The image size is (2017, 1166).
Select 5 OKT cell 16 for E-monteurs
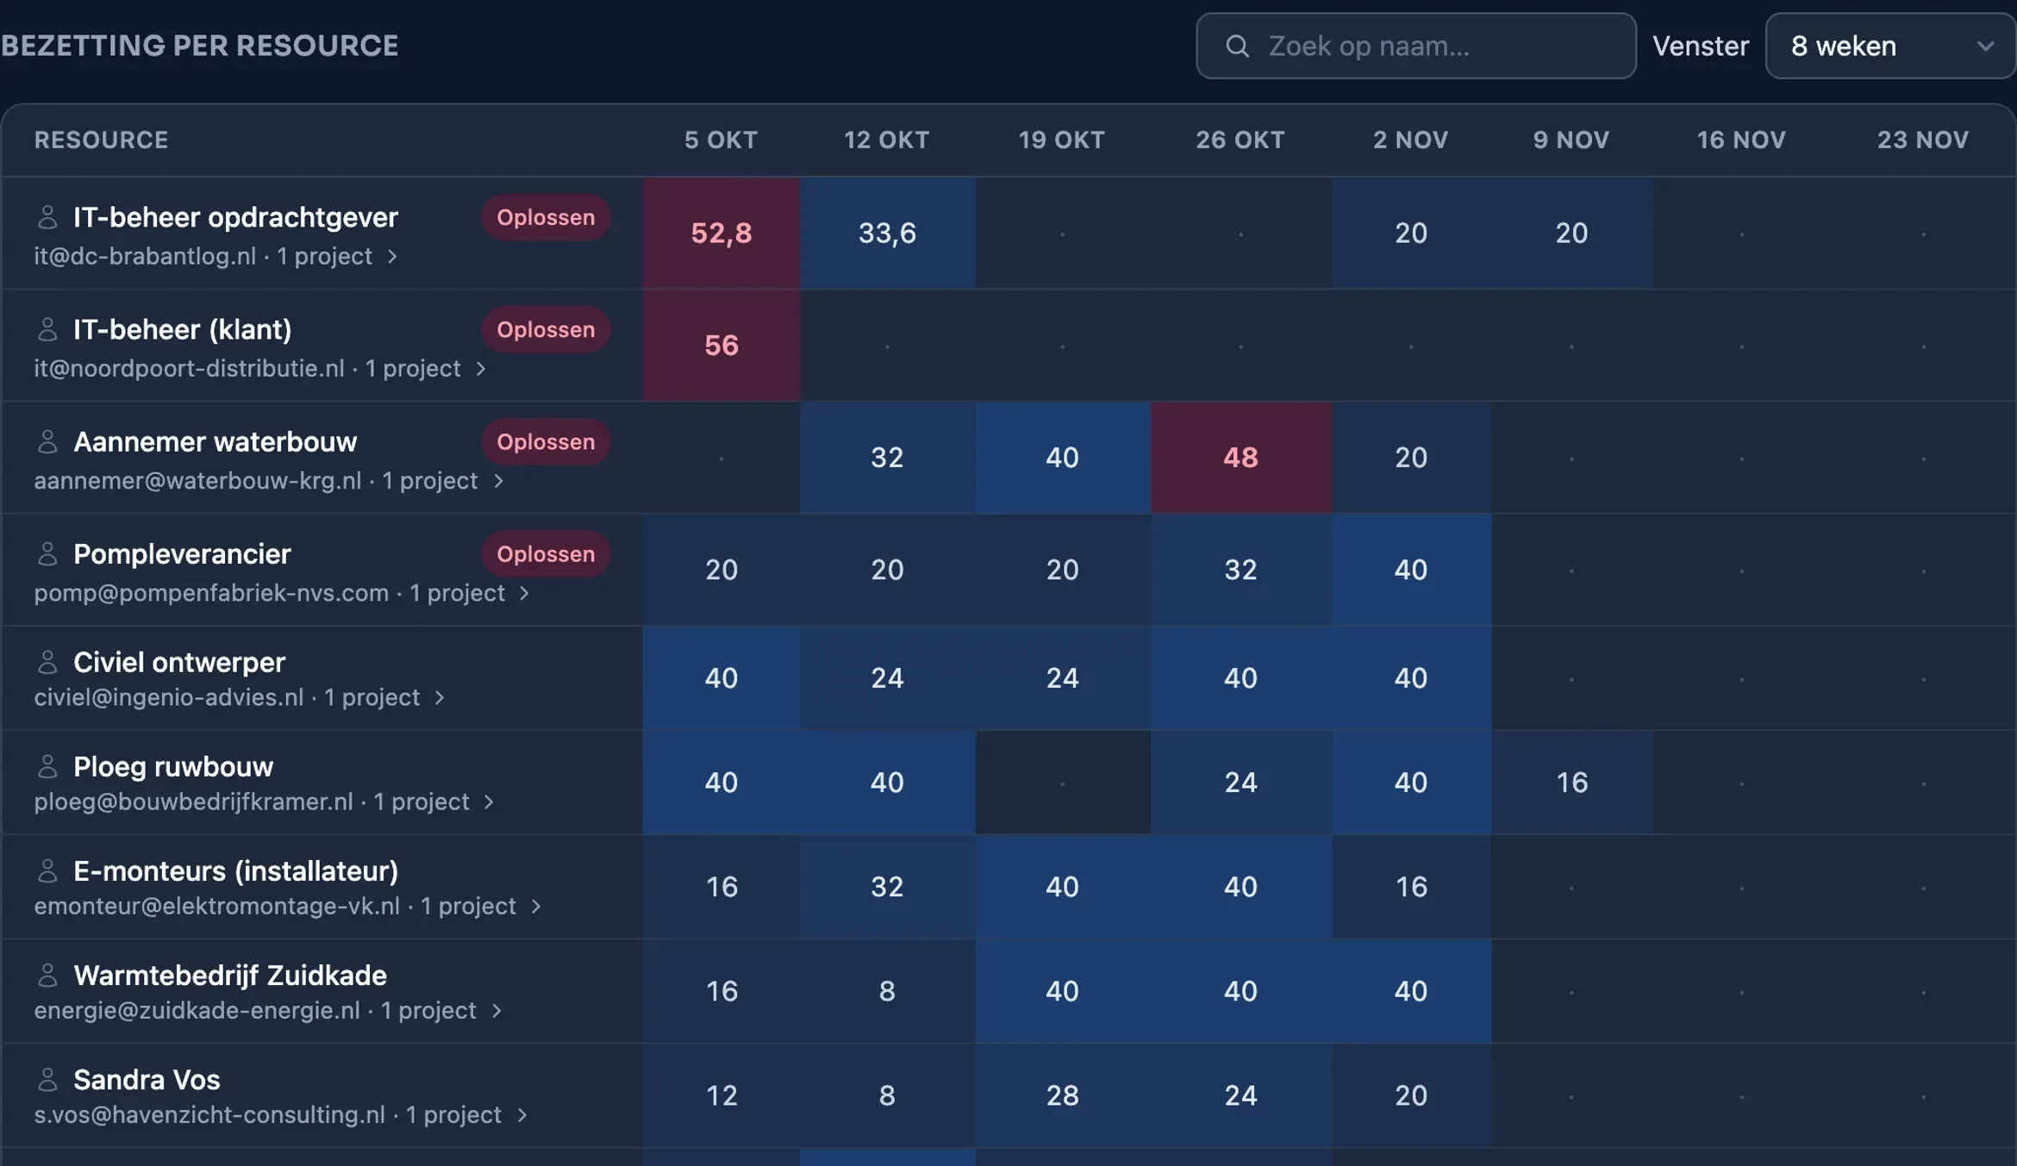click(721, 887)
